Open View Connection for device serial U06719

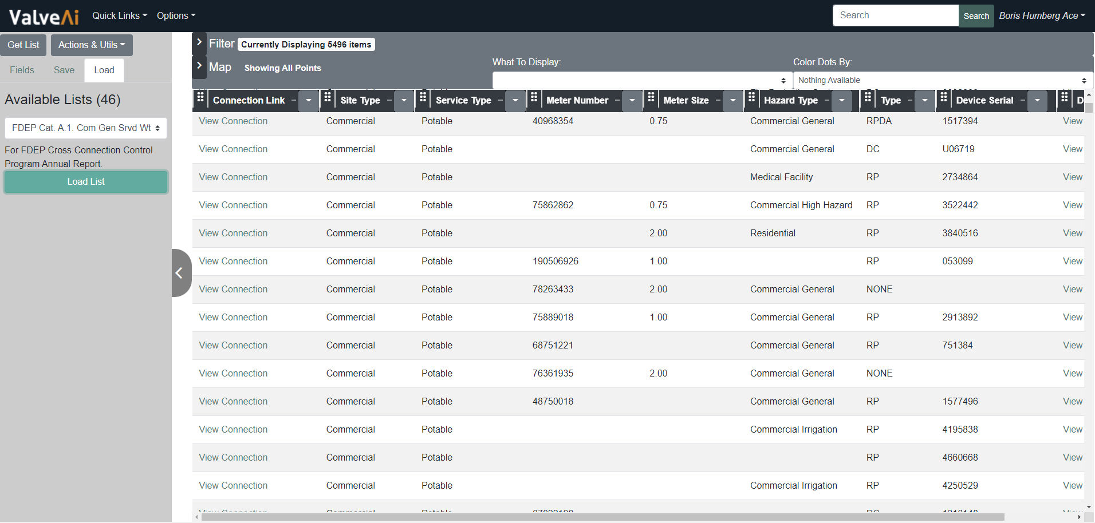pyautogui.click(x=233, y=149)
